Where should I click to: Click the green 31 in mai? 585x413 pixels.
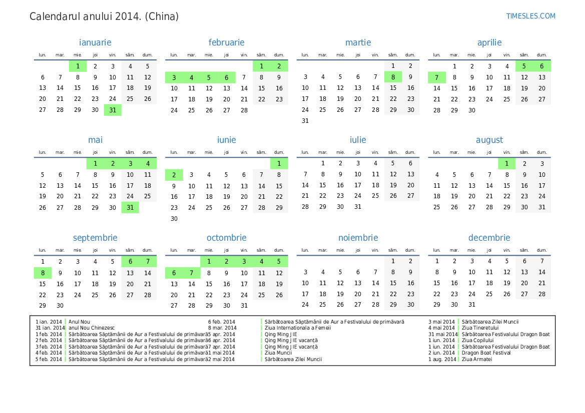click(x=130, y=208)
